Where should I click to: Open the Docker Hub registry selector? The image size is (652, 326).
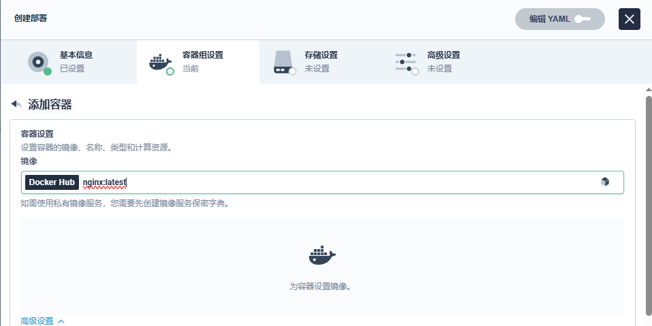coord(52,182)
